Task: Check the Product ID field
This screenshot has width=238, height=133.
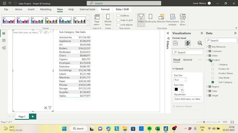Action: point(213,69)
